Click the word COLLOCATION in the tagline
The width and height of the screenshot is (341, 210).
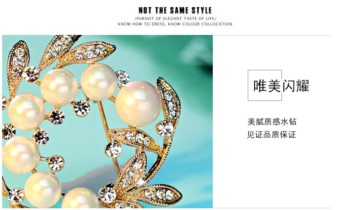coord(217,24)
